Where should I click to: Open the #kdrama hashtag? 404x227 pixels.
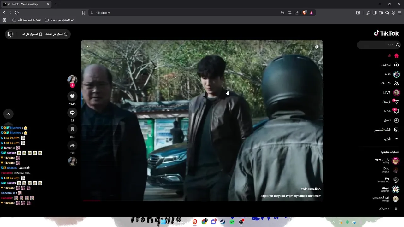[314, 196]
